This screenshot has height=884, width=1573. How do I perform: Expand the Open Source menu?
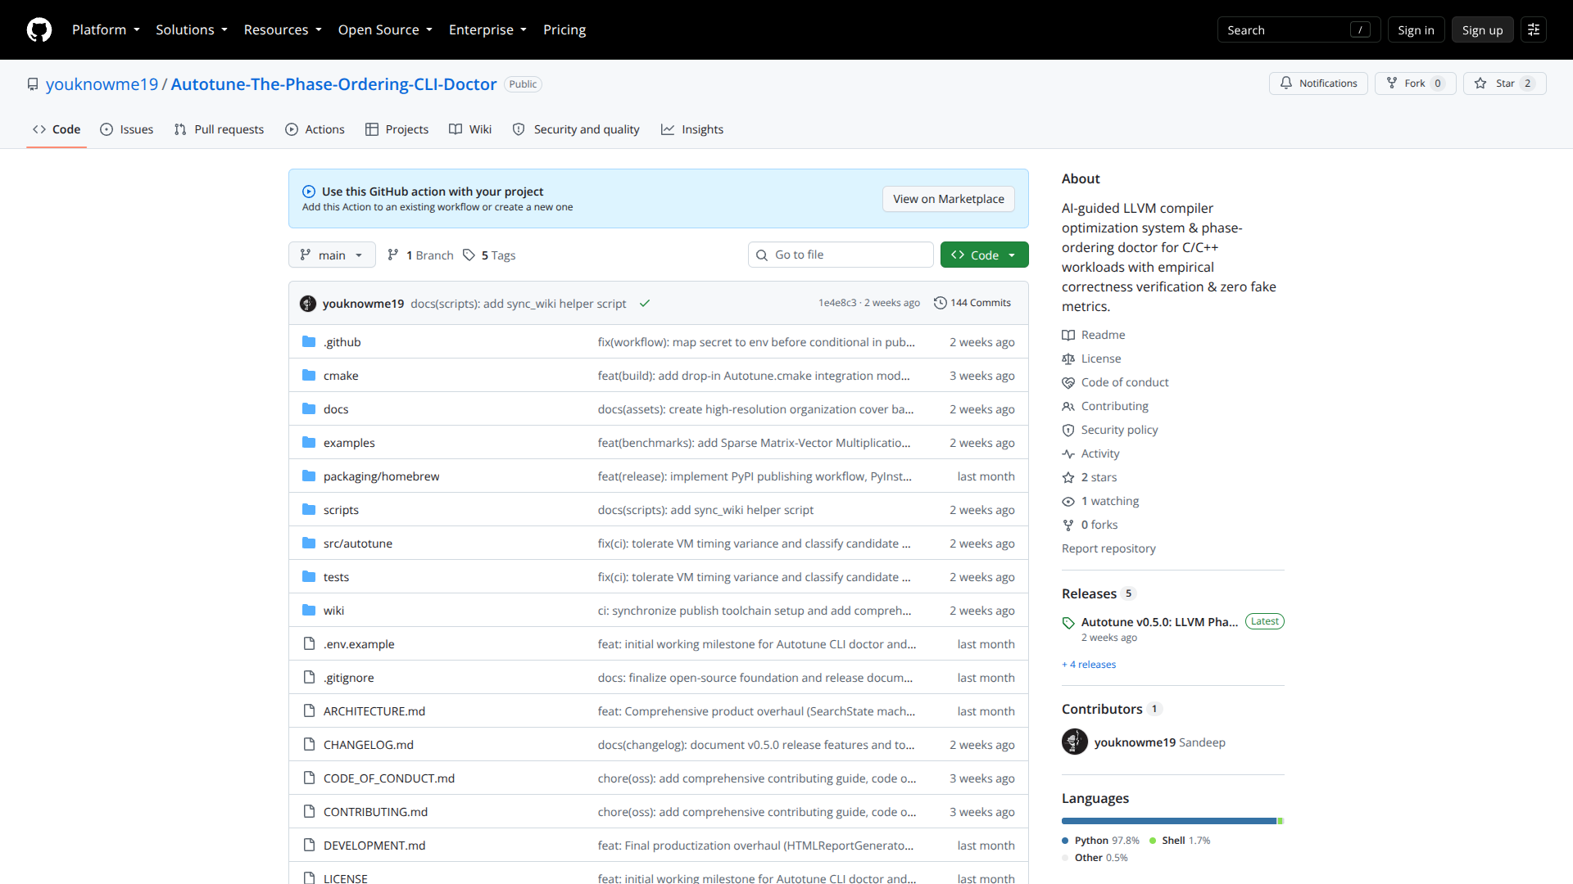pyautogui.click(x=385, y=29)
